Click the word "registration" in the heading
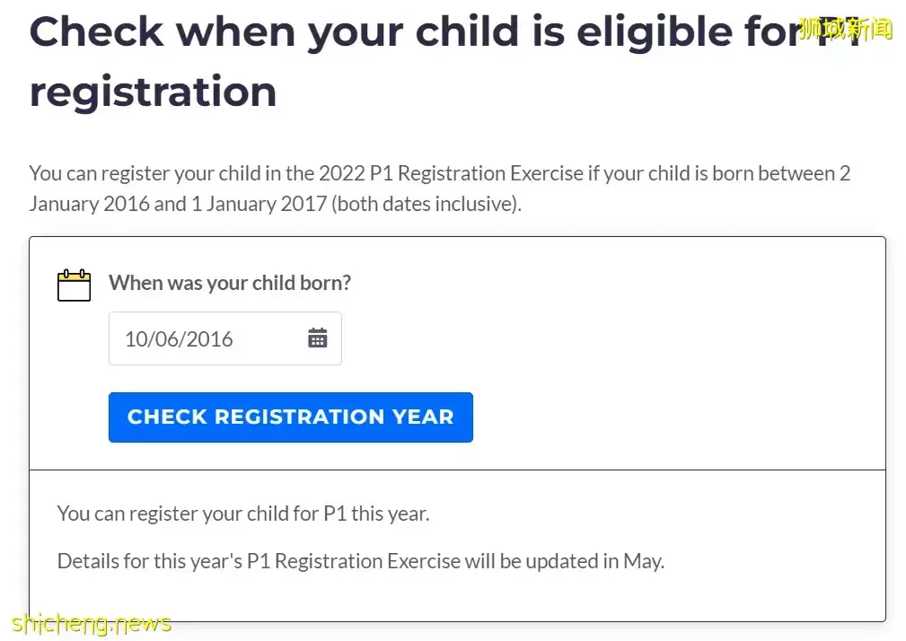The width and height of the screenshot is (906, 641). tap(153, 92)
